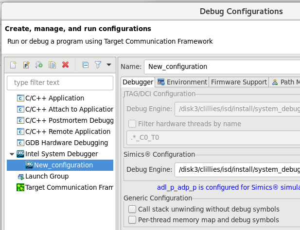Screen dimensions: 300x230
Task: Enable Per-thread memory map and debug symbols
Action: (132, 220)
